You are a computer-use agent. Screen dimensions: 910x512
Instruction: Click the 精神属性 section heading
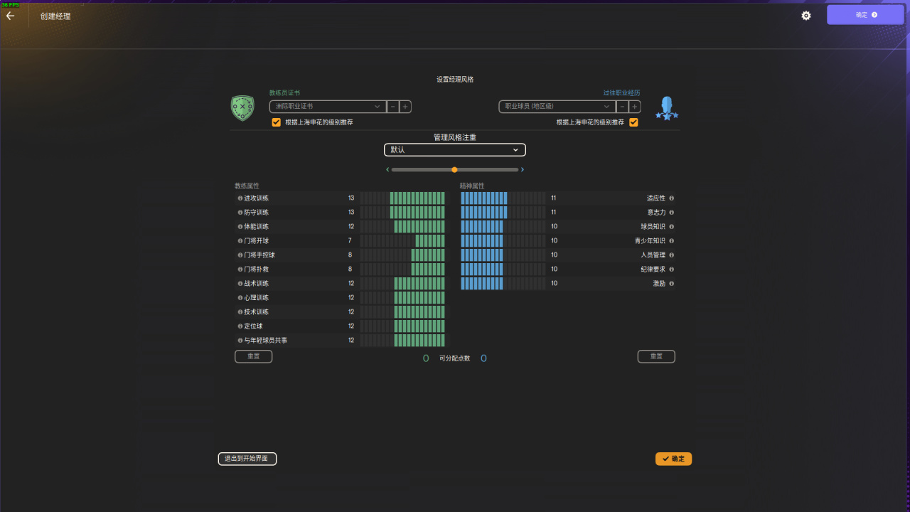point(472,186)
